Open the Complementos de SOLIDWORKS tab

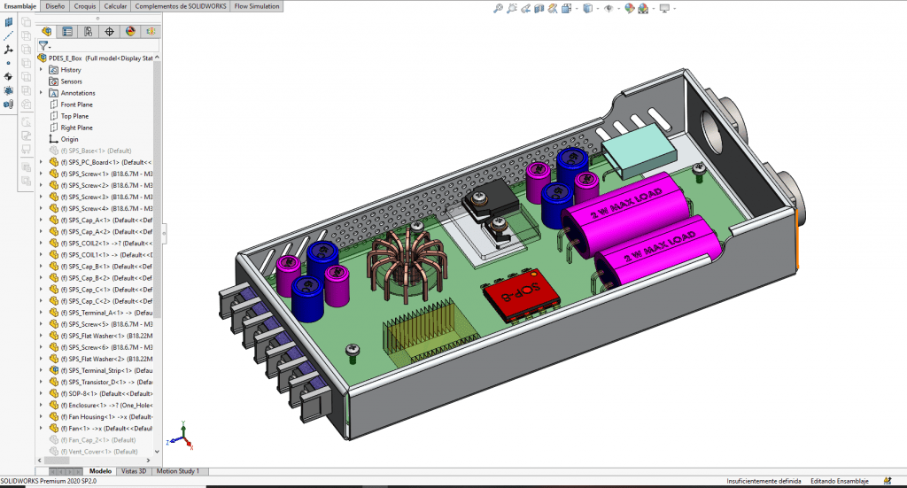pos(181,6)
